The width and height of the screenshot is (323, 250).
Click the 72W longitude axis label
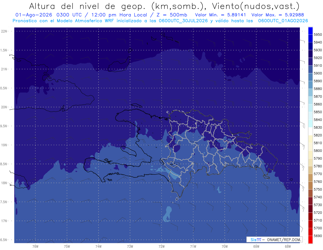pos(161,246)
